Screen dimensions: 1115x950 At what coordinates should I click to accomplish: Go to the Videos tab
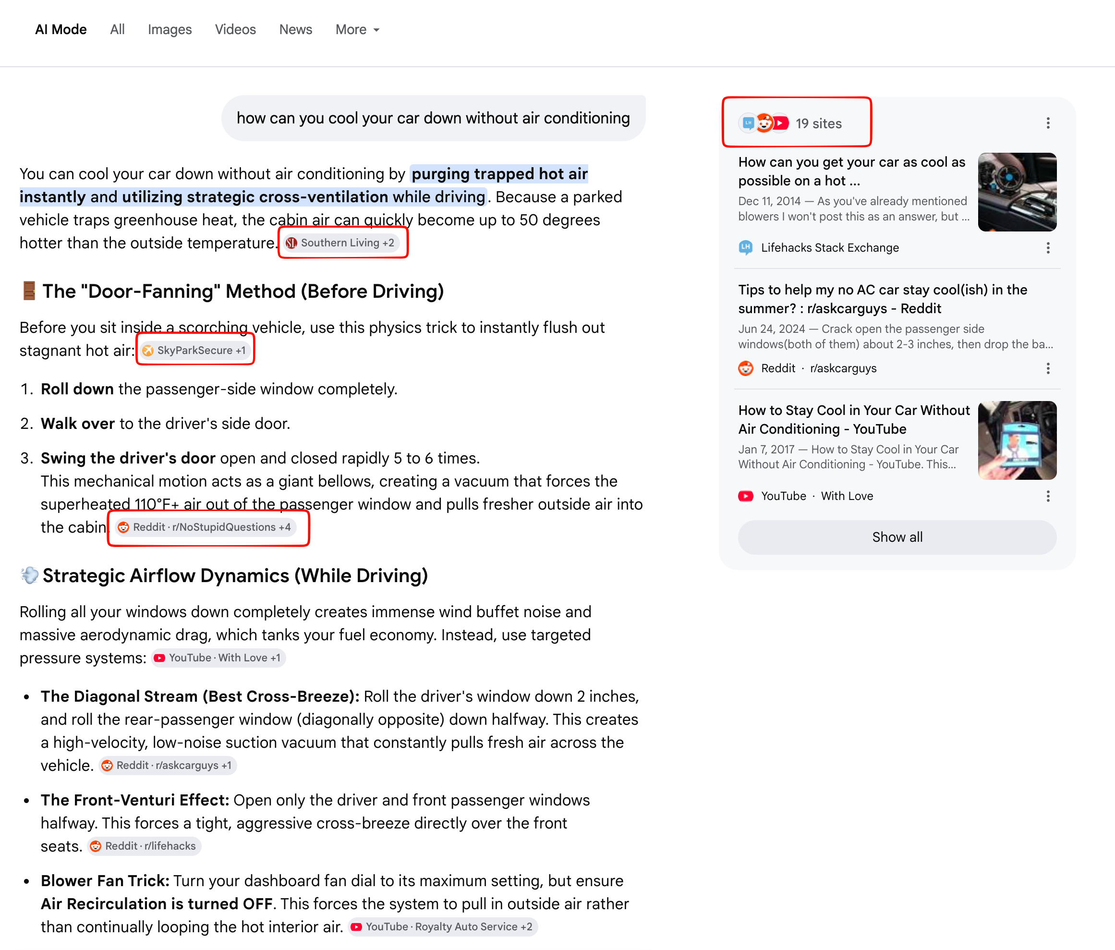click(235, 30)
